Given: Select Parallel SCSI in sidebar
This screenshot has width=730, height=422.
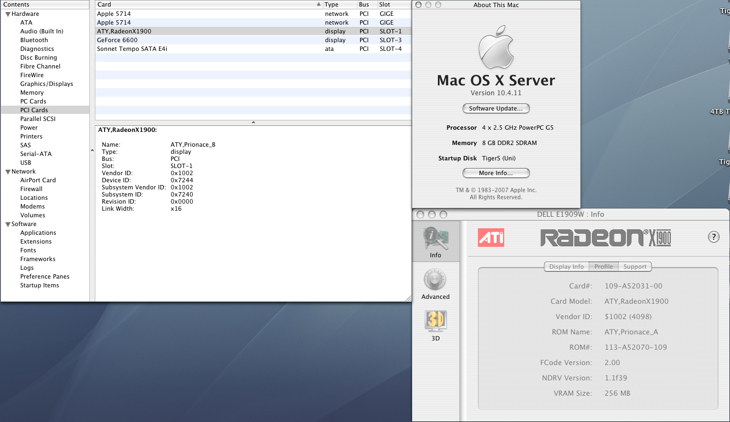Looking at the screenshot, I should point(38,119).
